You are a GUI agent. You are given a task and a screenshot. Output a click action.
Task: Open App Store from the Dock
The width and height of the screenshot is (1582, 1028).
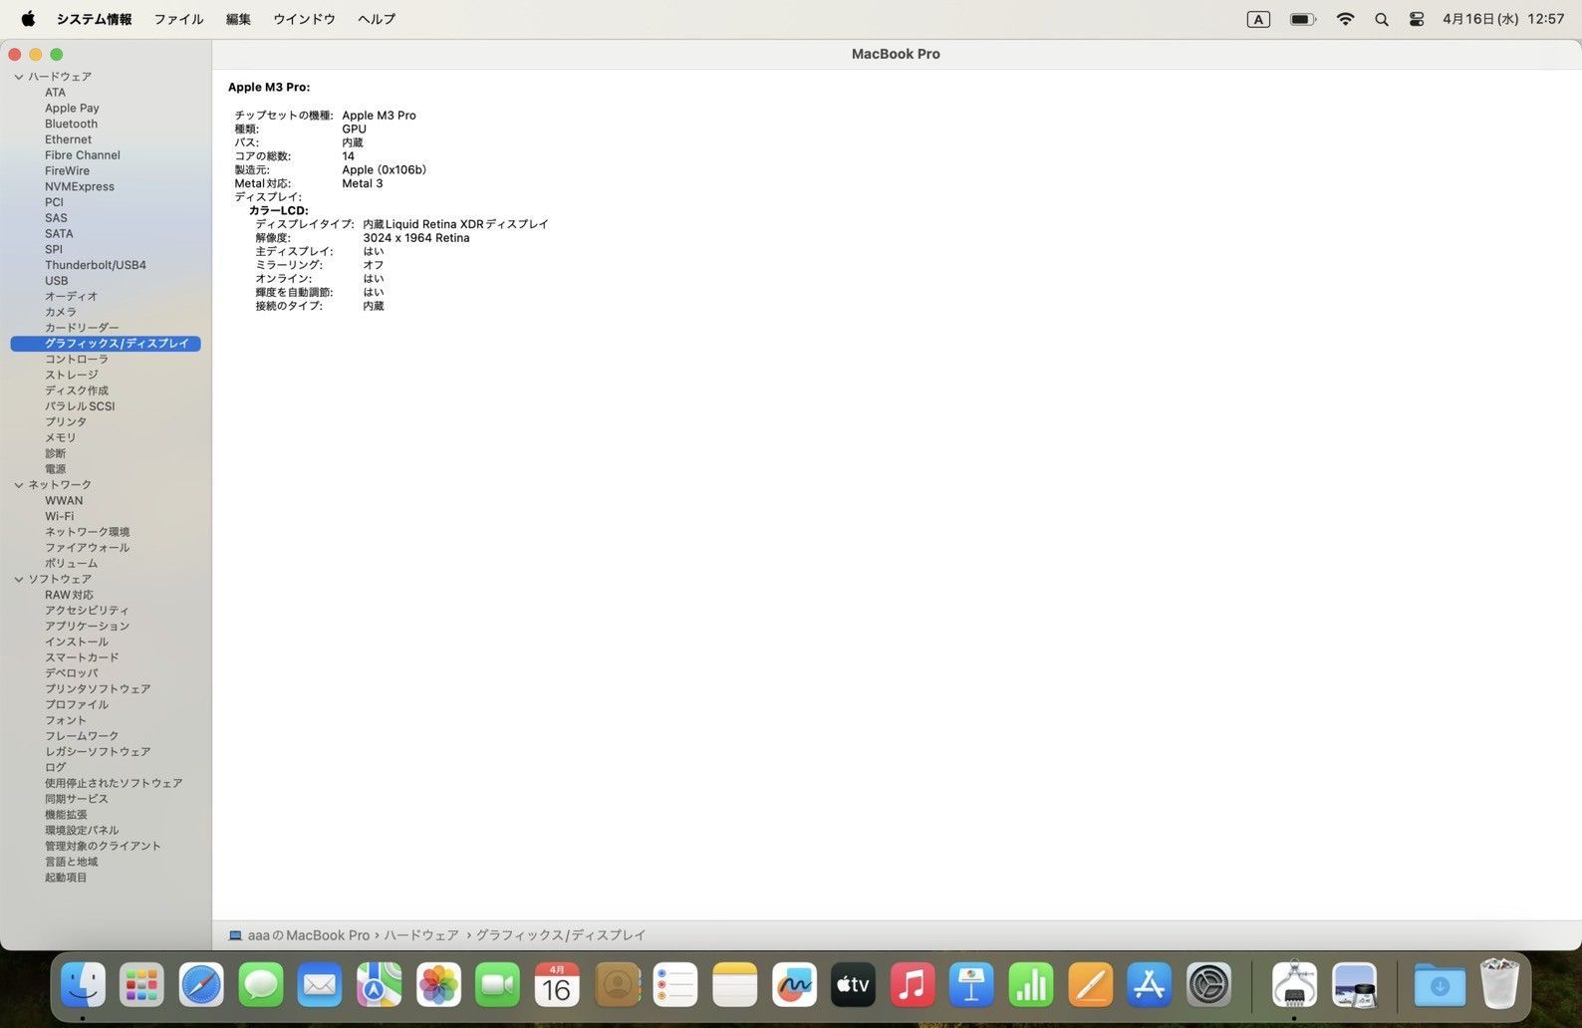point(1150,985)
